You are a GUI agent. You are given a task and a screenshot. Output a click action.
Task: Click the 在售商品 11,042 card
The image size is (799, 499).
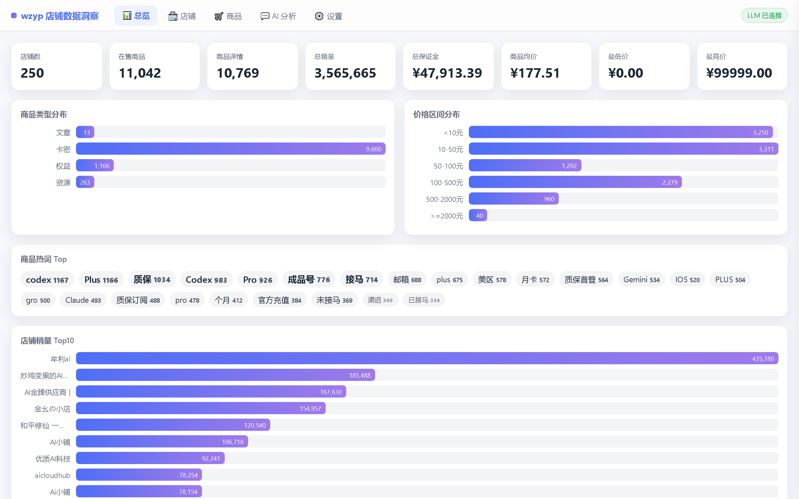(155, 66)
